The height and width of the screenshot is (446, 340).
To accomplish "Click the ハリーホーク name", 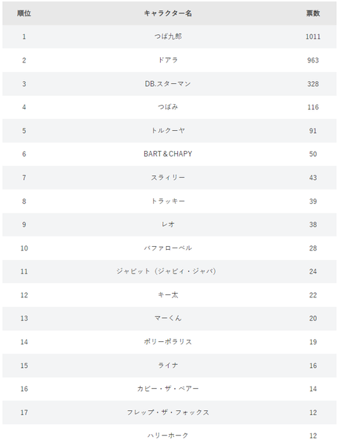I will tap(167, 436).
